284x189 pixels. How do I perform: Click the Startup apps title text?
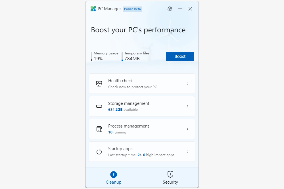coord(120,149)
